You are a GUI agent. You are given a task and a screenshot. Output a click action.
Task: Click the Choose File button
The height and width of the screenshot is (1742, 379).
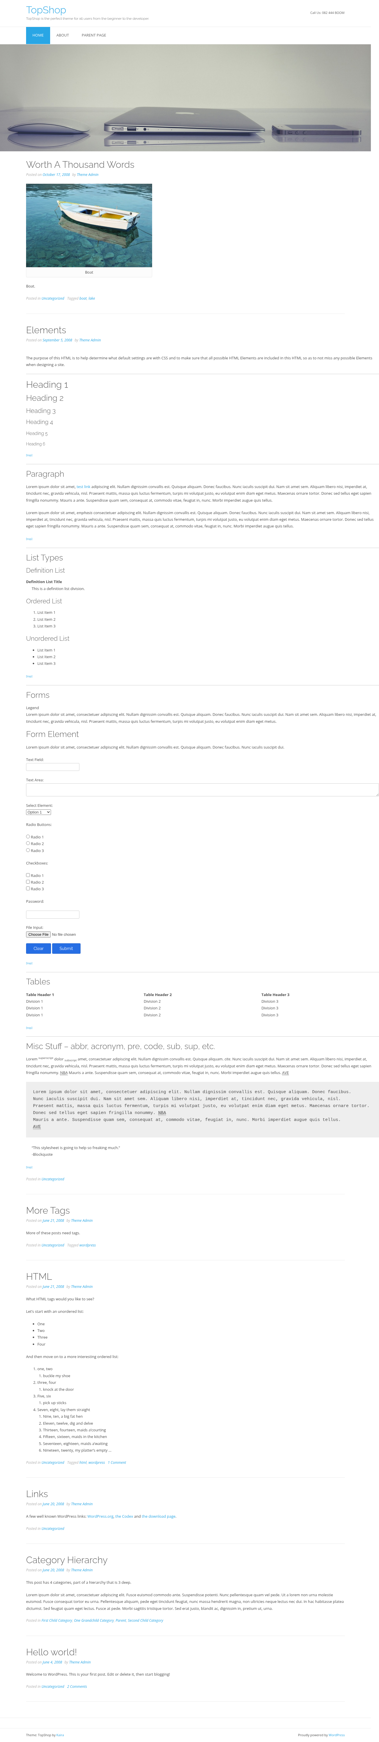click(x=39, y=935)
